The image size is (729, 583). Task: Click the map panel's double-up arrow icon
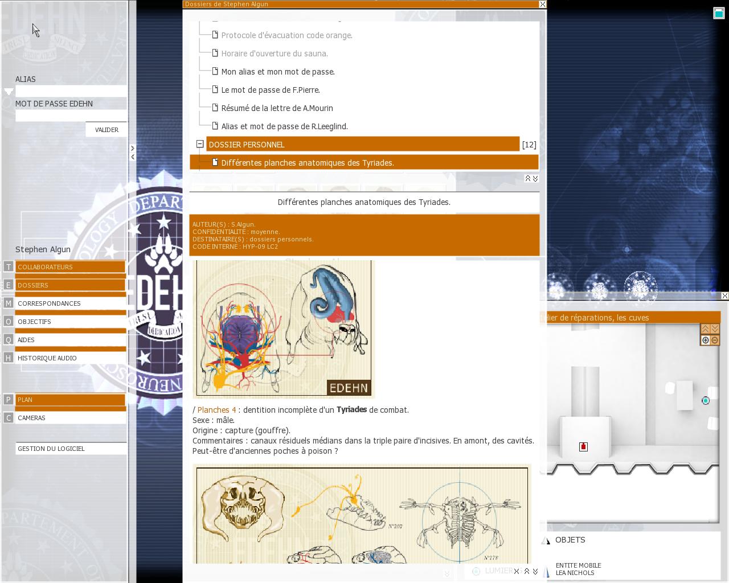click(x=705, y=329)
